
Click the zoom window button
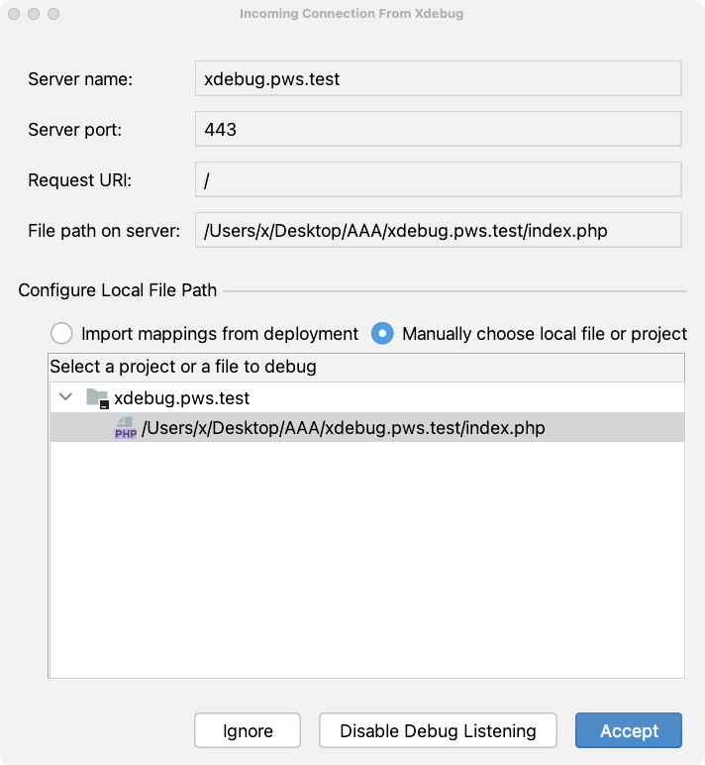point(53,14)
